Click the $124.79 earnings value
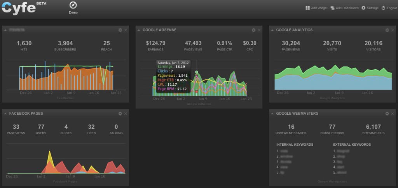The image size is (398, 188). (x=155, y=43)
